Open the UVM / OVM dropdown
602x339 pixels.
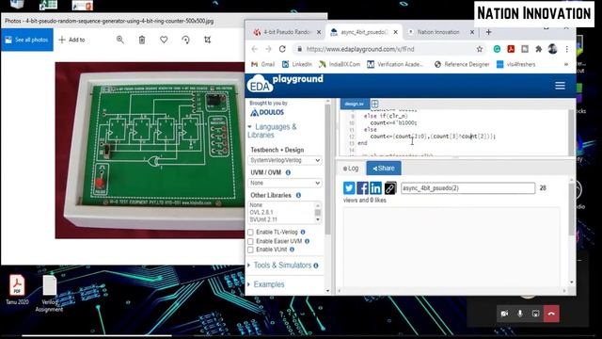coord(285,183)
